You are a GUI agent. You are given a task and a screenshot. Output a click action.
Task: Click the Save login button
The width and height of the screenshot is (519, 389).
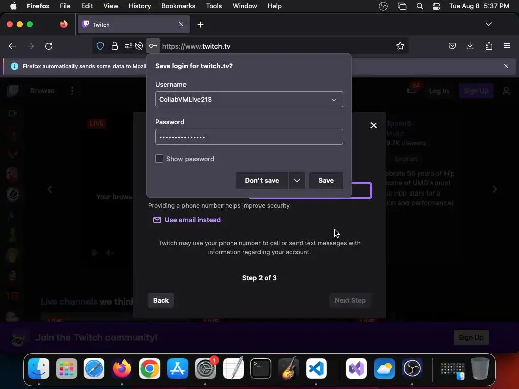[x=326, y=181]
